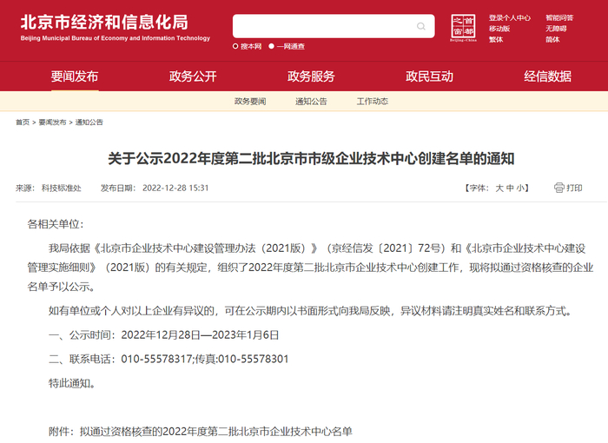Open the 政务服务 main menu
Viewport: 608px width, 443px height.
pyautogui.click(x=311, y=76)
